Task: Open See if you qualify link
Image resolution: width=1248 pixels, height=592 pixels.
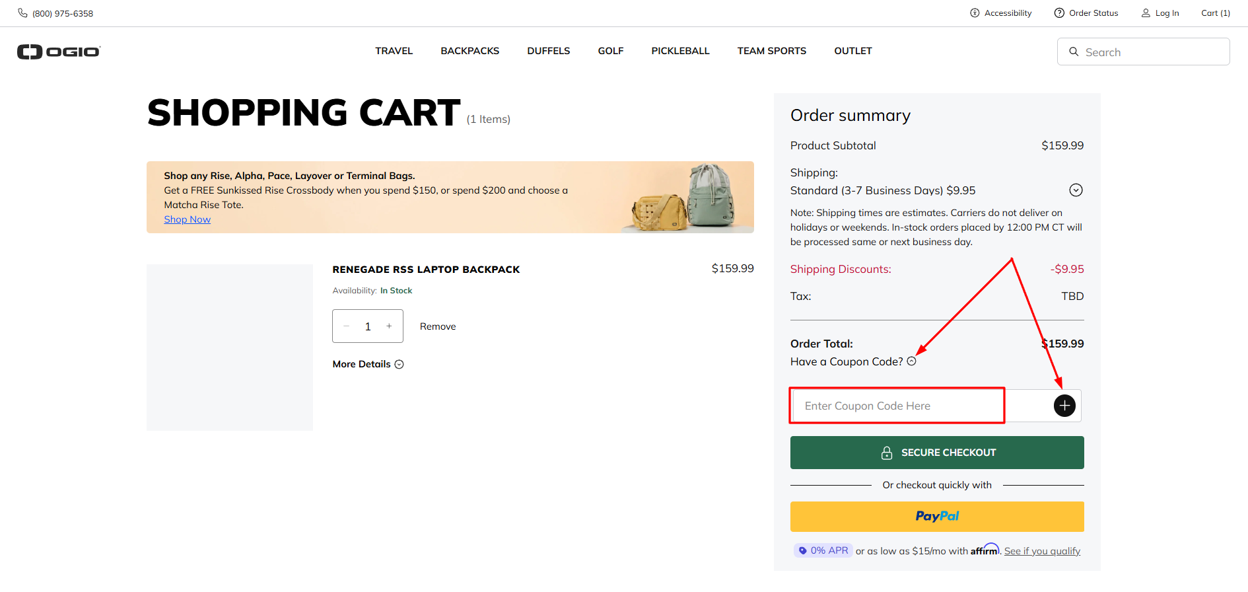Action: pyautogui.click(x=1042, y=551)
